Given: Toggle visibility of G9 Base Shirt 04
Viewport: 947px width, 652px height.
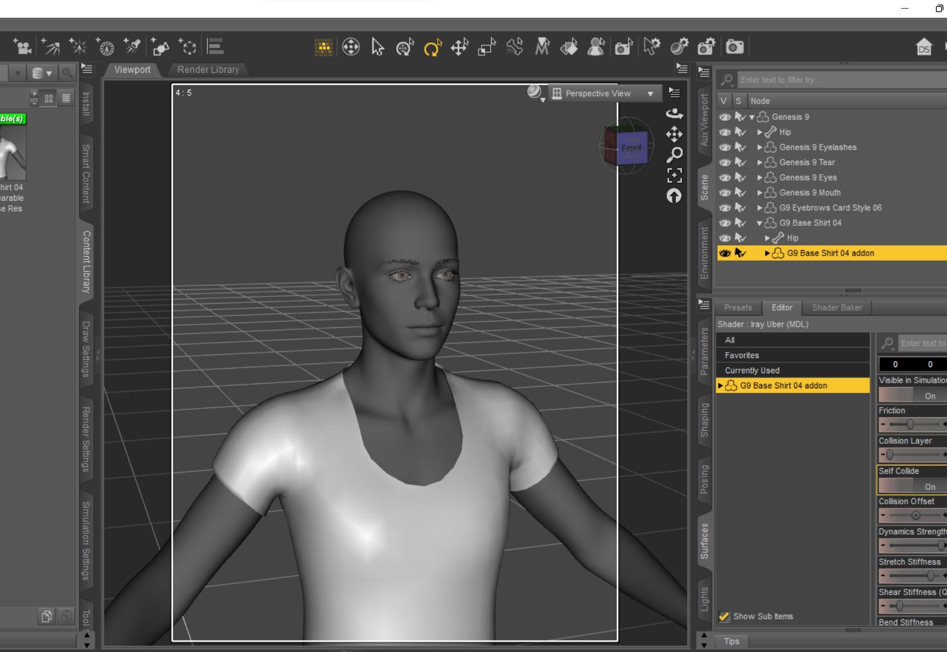Looking at the screenshot, I should [x=725, y=223].
